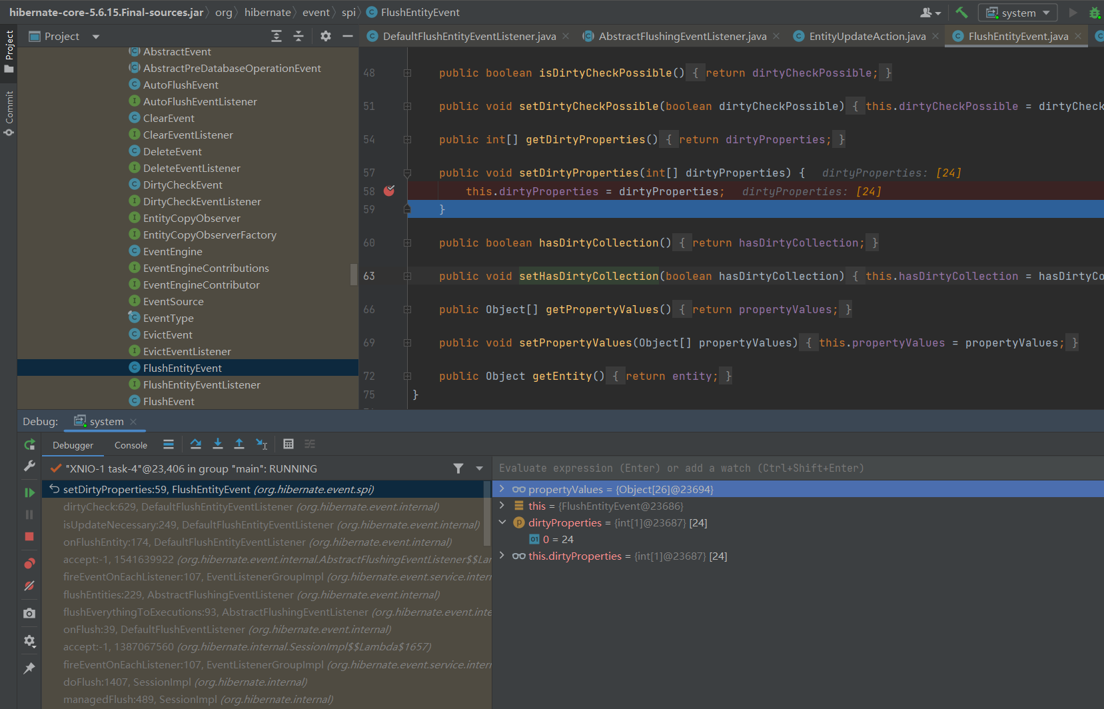
Task: Close the EntityUpdateAction.java tab
Action: [x=935, y=36]
